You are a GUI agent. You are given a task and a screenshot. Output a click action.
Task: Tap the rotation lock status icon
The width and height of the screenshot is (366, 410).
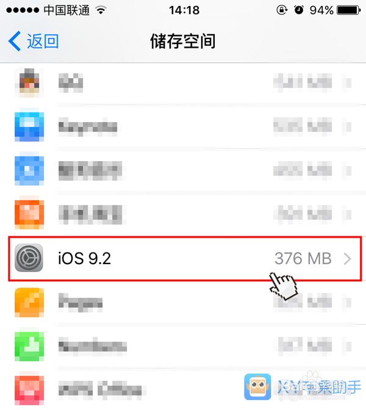tap(282, 10)
